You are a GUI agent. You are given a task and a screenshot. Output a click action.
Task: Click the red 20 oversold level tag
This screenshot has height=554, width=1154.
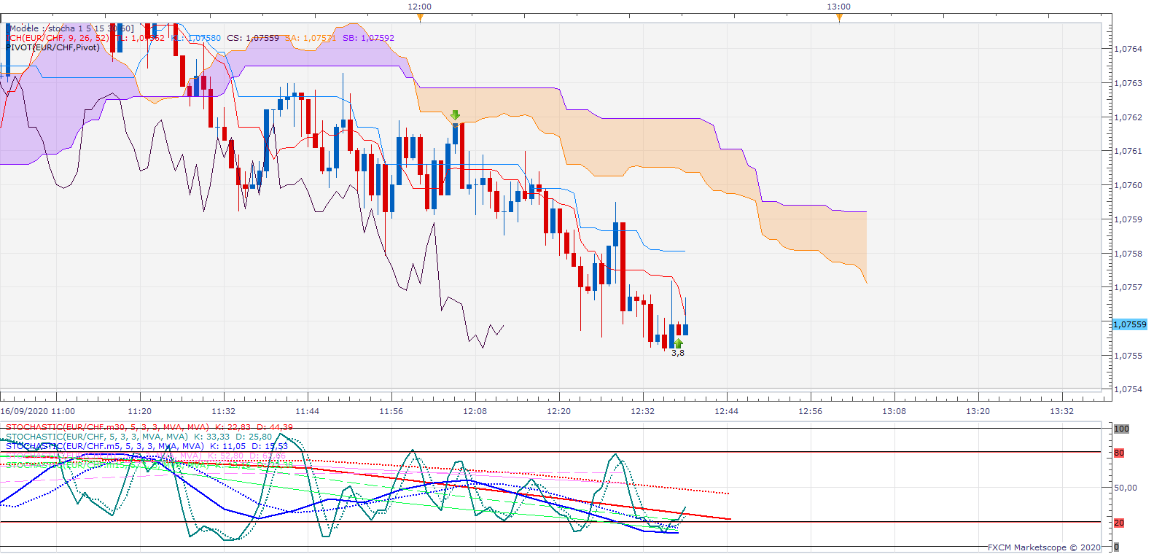(x=1119, y=523)
